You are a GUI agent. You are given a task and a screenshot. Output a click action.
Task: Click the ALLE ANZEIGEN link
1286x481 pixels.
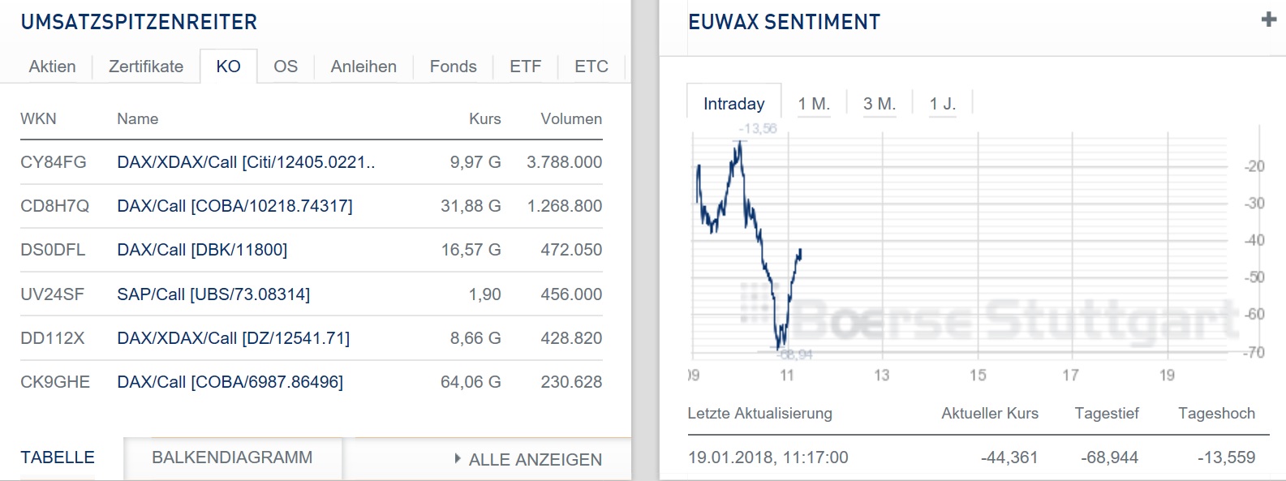pyautogui.click(x=532, y=459)
